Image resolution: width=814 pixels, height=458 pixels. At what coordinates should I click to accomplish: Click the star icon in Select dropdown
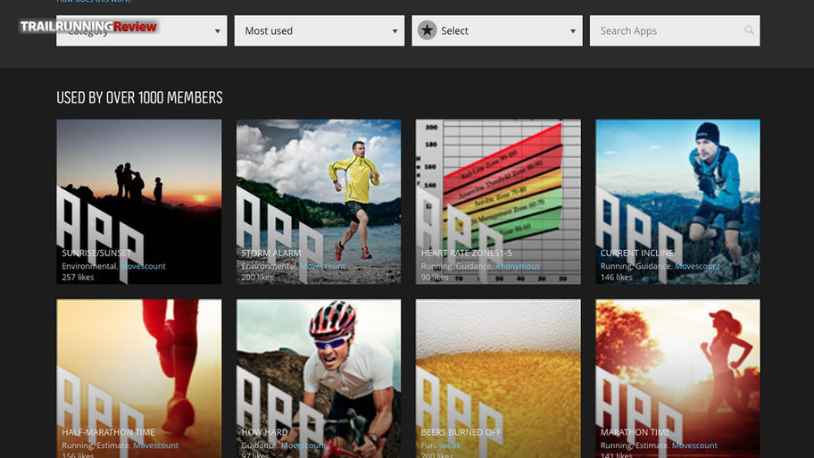pyautogui.click(x=428, y=30)
